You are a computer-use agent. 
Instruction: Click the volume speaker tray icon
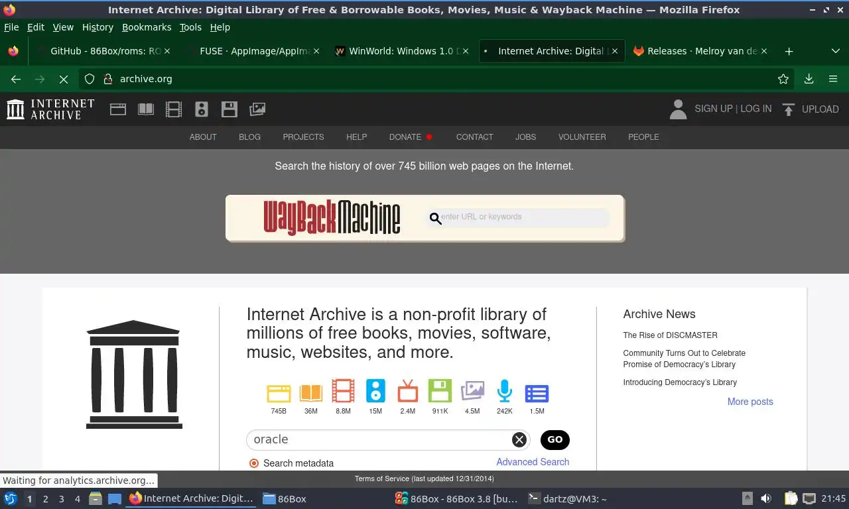coord(766,498)
